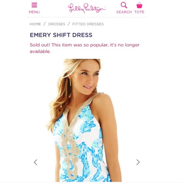Click the magnifying glass search icon
Viewport: 183px width, 183px height.
[124, 5]
